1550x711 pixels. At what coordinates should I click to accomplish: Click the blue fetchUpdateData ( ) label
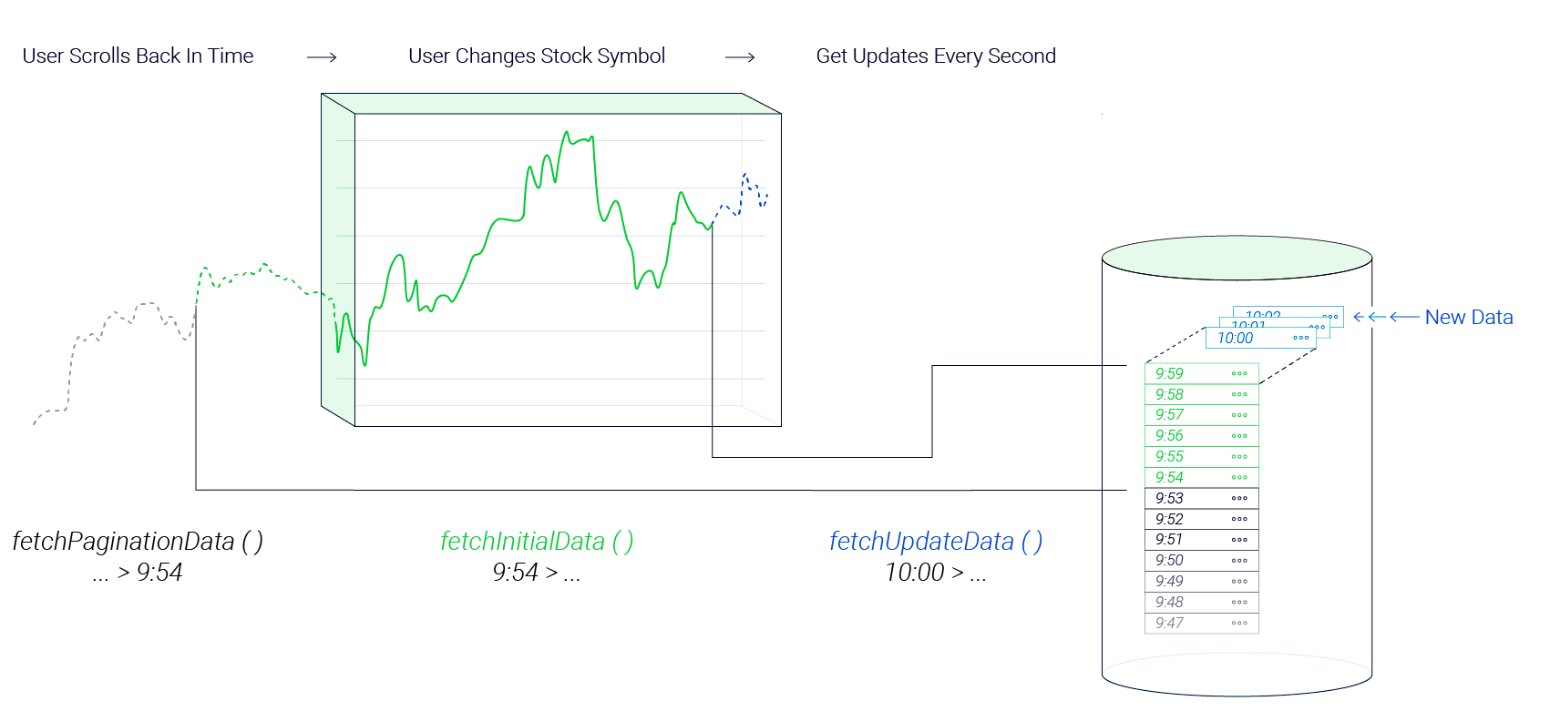tap(936, 542)
